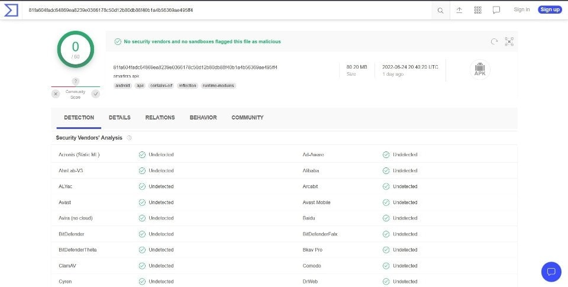Click Undetected result for Comodo
This screenshot has height=287, width=568.
405,266
